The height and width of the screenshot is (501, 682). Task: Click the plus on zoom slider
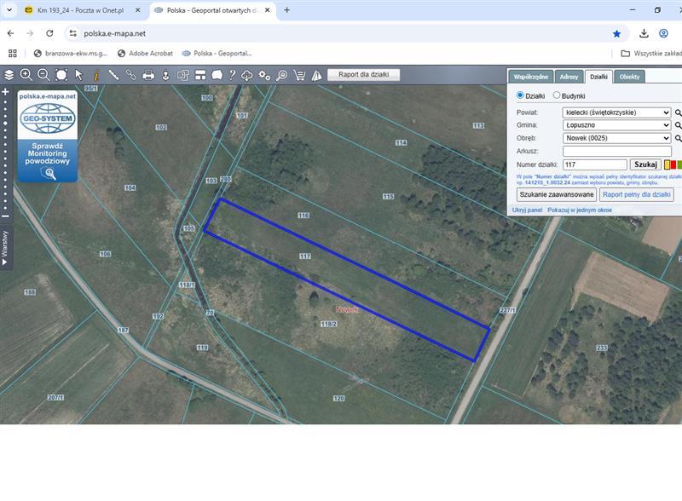(5, 90)
